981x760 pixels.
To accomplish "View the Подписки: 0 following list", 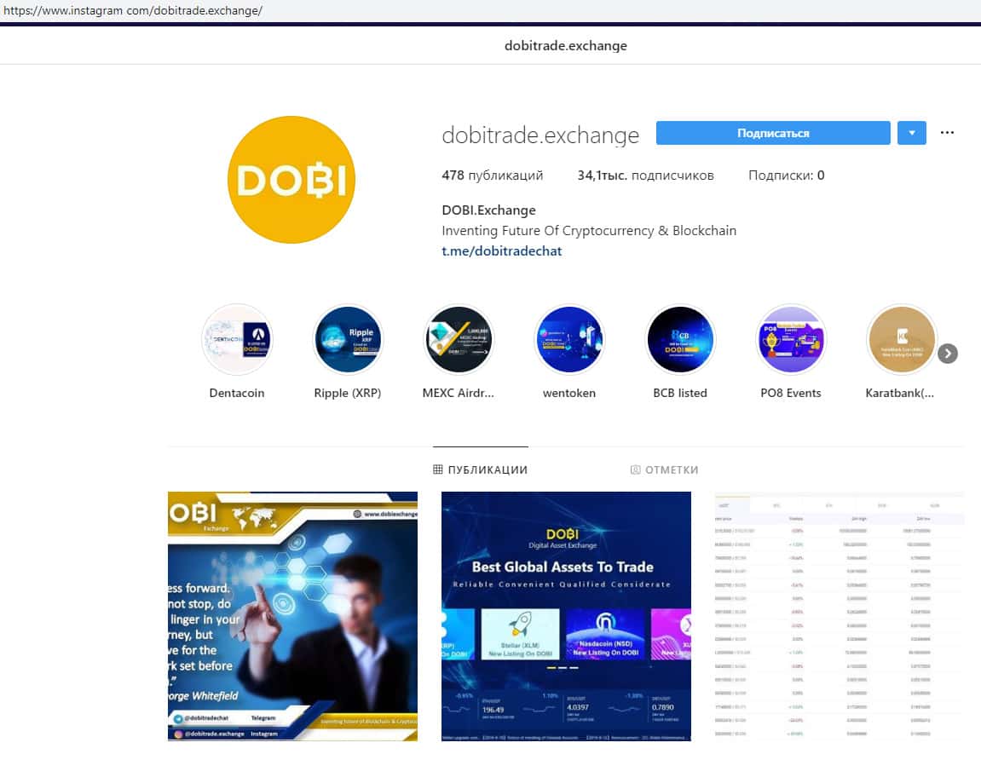I will (x=787, y=176).
